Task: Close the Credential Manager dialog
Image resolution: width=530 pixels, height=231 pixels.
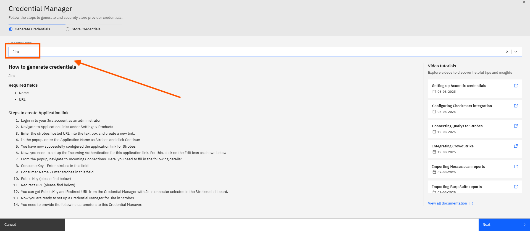Action: (x=524, y=2)
